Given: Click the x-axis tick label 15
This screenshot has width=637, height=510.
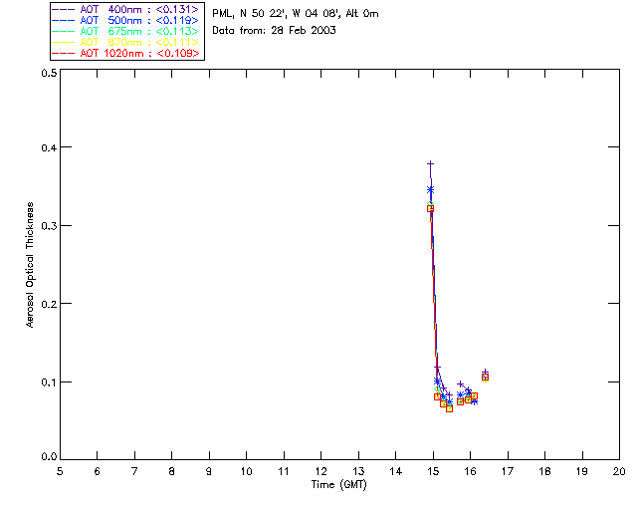Looking at the screenshot, I should pos(433,471).
